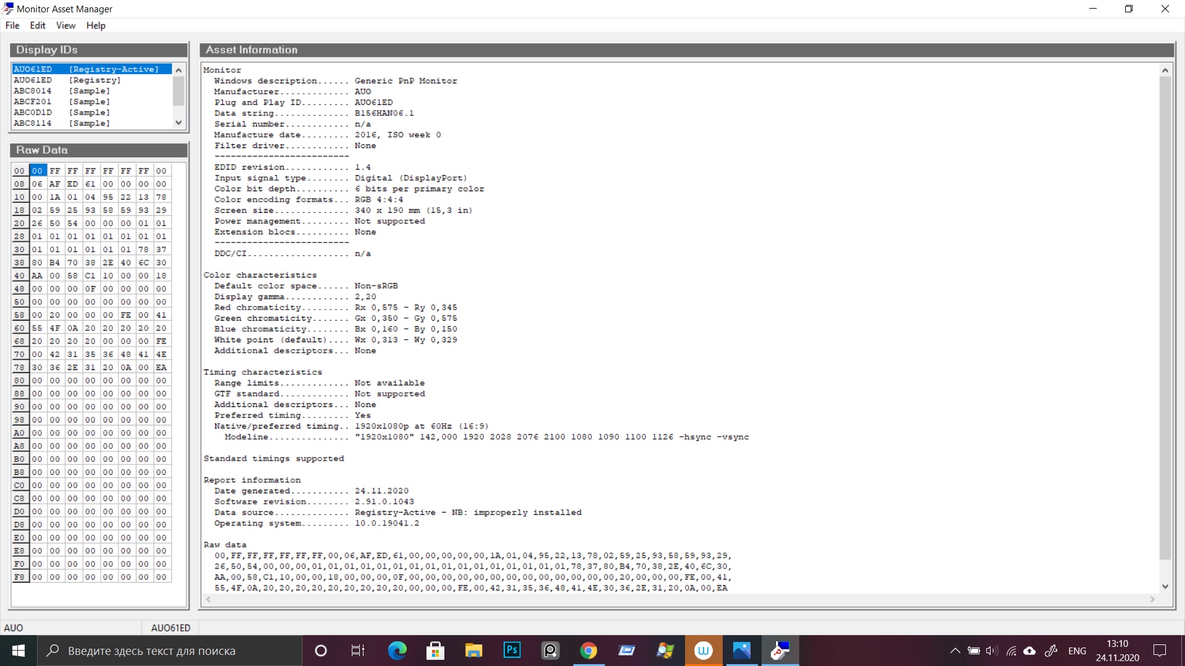Open Windows Start menu

pos(19,651)
